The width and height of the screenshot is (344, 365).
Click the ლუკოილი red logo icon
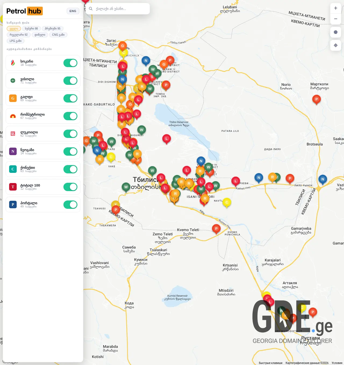[13, 134]
